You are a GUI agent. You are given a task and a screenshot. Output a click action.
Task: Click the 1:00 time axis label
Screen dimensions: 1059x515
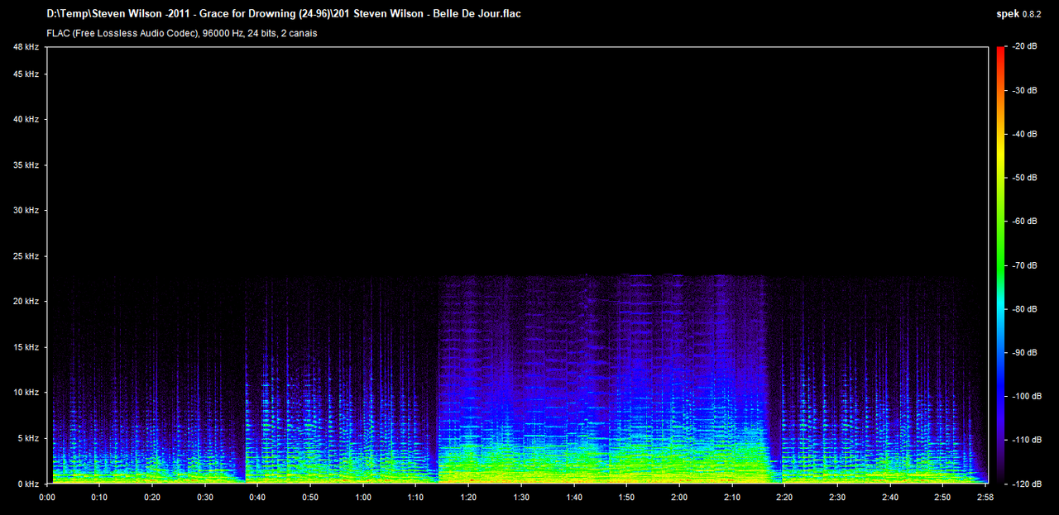(x=363, y=498)
